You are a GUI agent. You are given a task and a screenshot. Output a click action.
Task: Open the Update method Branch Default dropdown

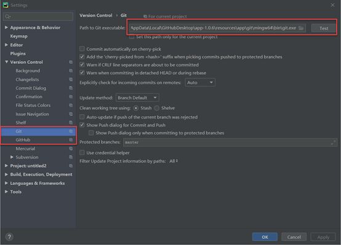137,98
